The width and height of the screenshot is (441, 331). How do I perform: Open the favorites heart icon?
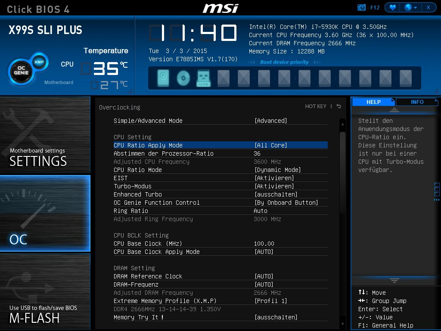393,8
